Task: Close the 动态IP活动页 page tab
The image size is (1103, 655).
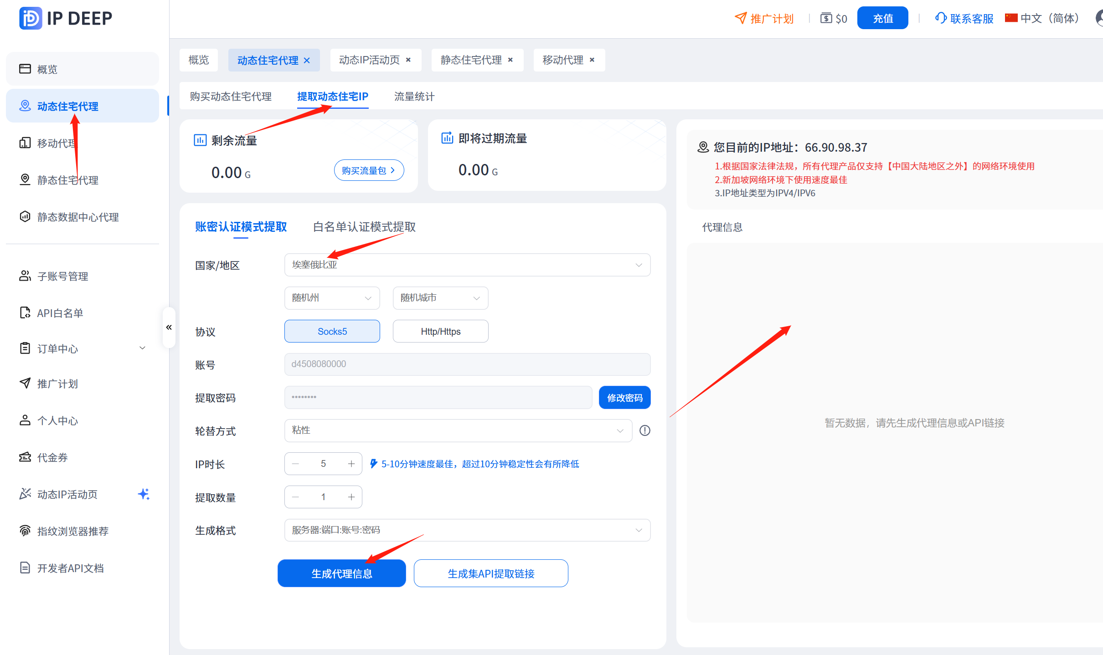Action: click(408, 60)
